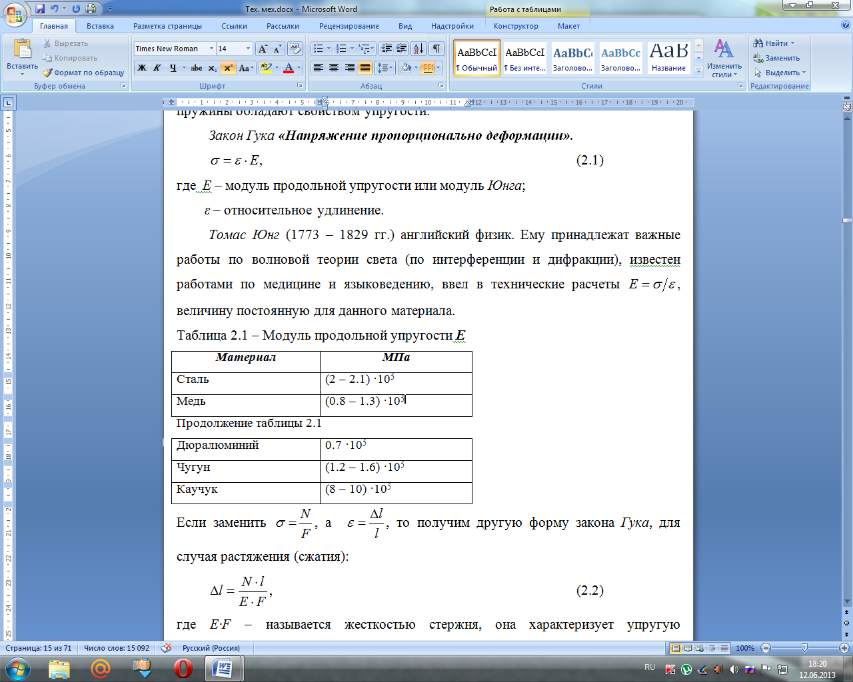
Task: Click the Zoom In plus button
Action: [x=844, y=648]
